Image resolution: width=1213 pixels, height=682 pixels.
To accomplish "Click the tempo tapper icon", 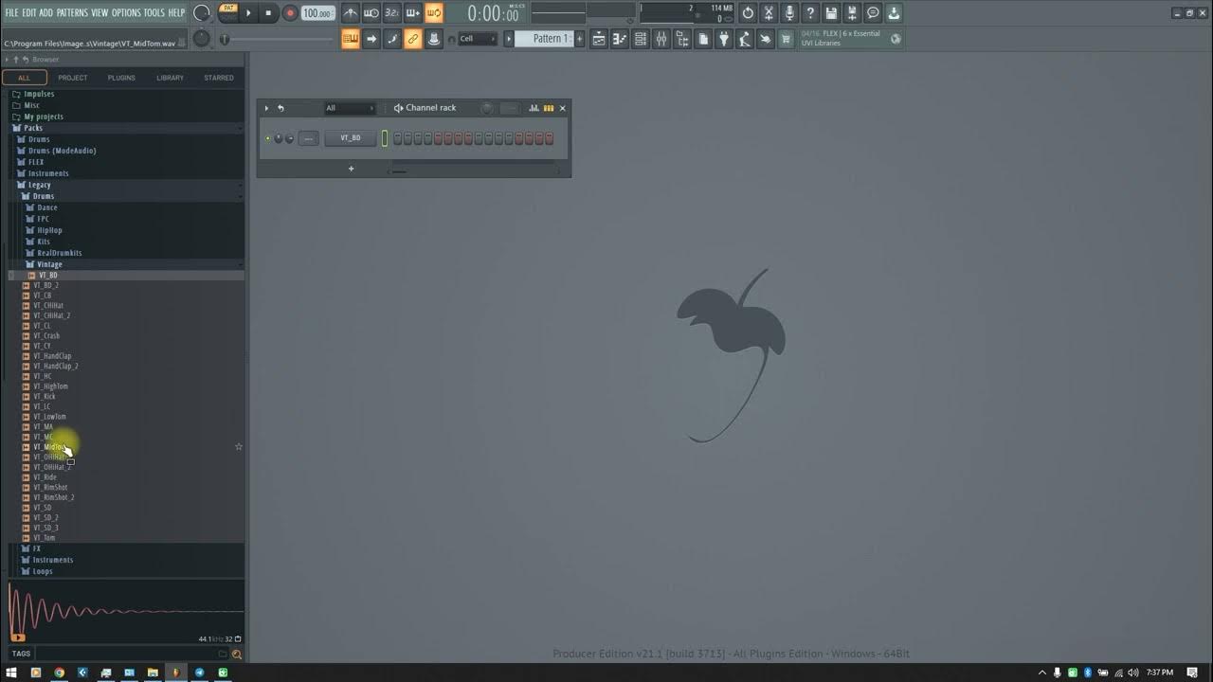I will 745,39.
